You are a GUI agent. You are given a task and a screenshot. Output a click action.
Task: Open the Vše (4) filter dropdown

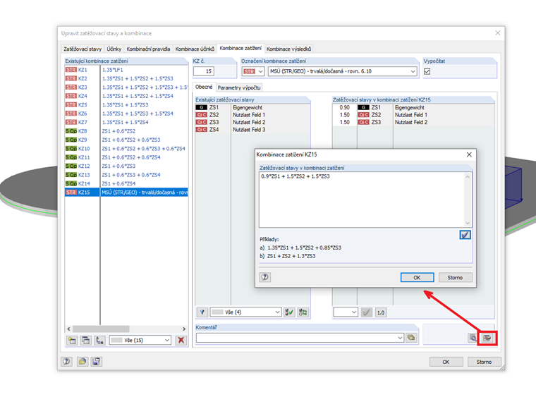coord(278,312)
